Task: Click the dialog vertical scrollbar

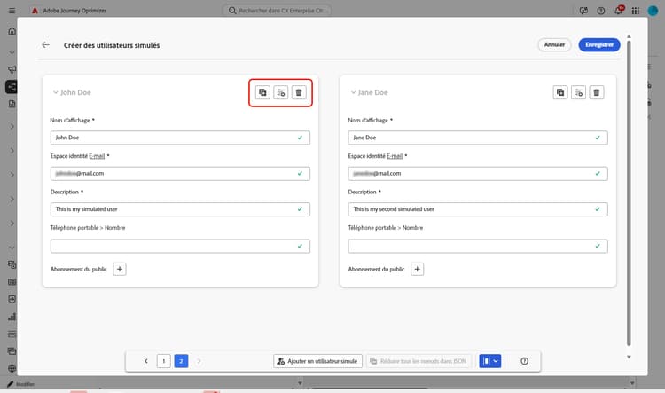Action: coord(629,193)
